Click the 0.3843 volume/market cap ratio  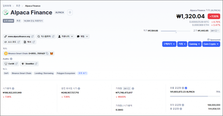[119, 110]
